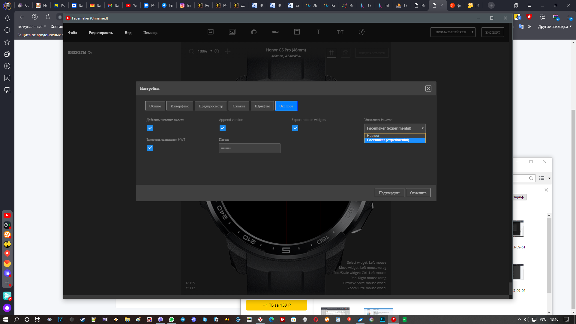Add the progress bar widget

275,32
